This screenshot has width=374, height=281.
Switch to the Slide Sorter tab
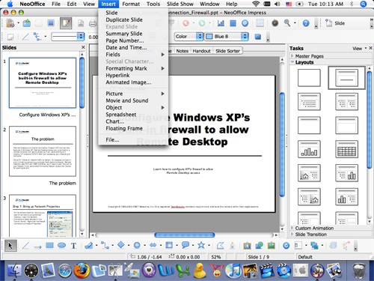pos(227,51)
